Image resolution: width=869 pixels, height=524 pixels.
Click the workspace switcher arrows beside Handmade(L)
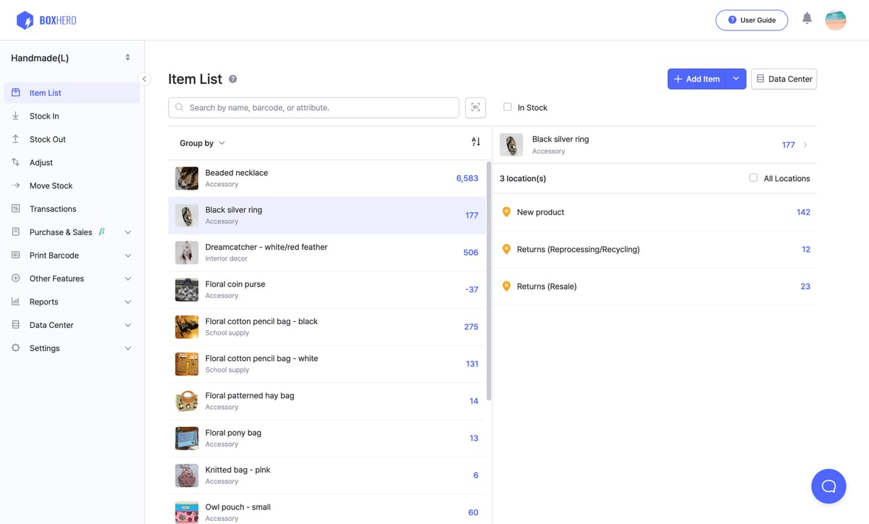(127, 57)
